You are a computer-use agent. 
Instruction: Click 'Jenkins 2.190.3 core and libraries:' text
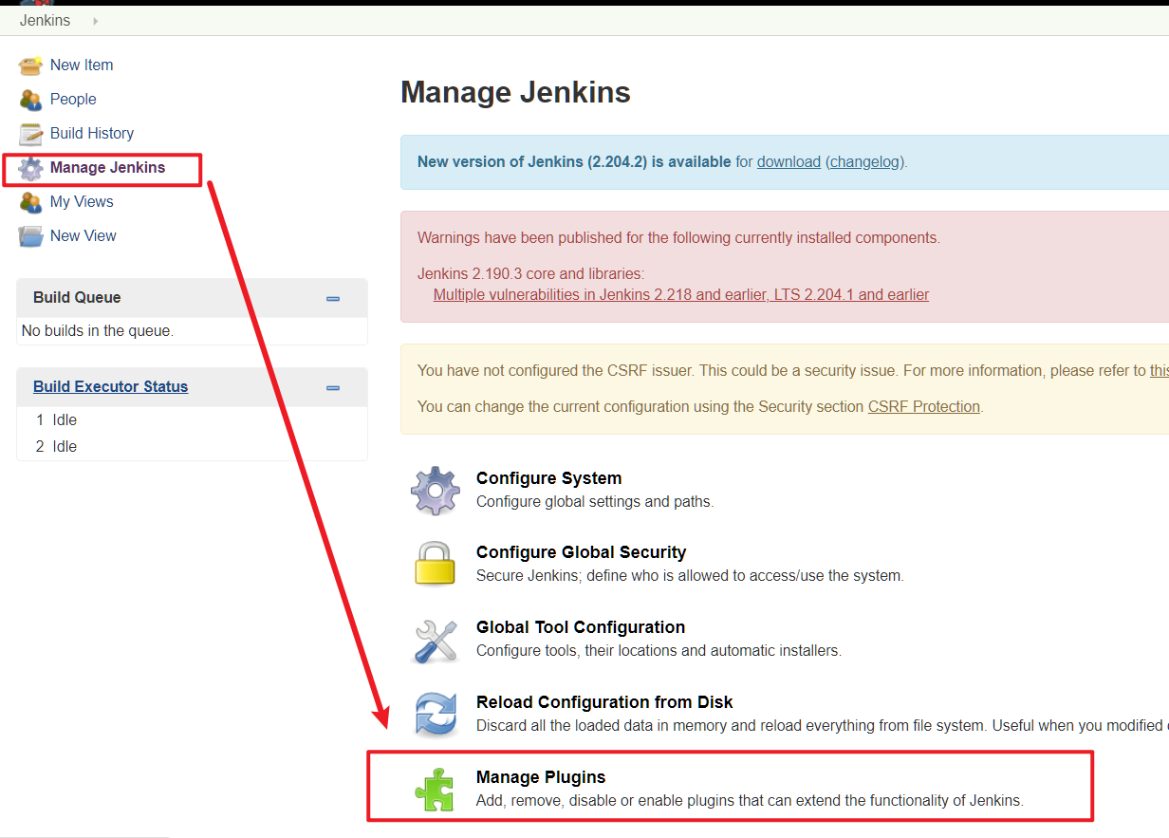530,273
